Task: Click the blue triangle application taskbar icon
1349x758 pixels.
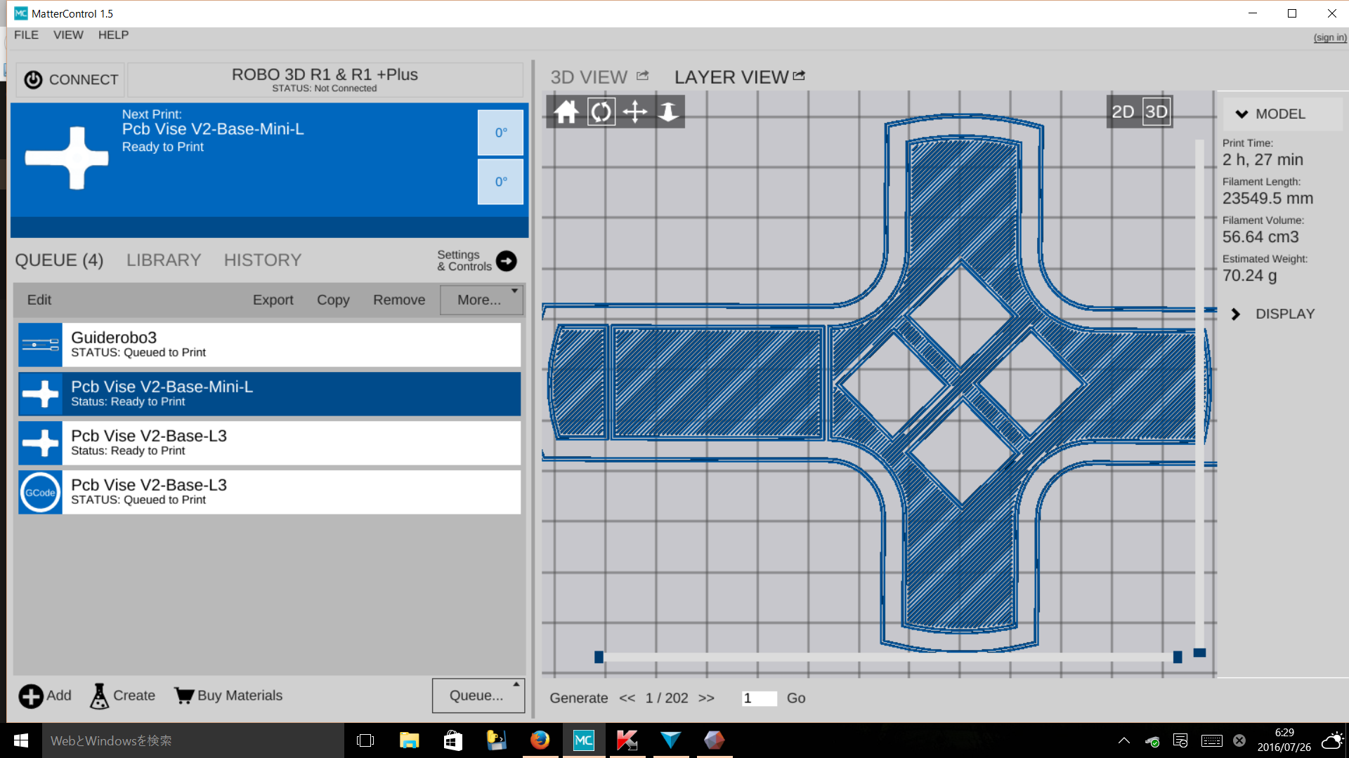Action: (x=670, y=740)
